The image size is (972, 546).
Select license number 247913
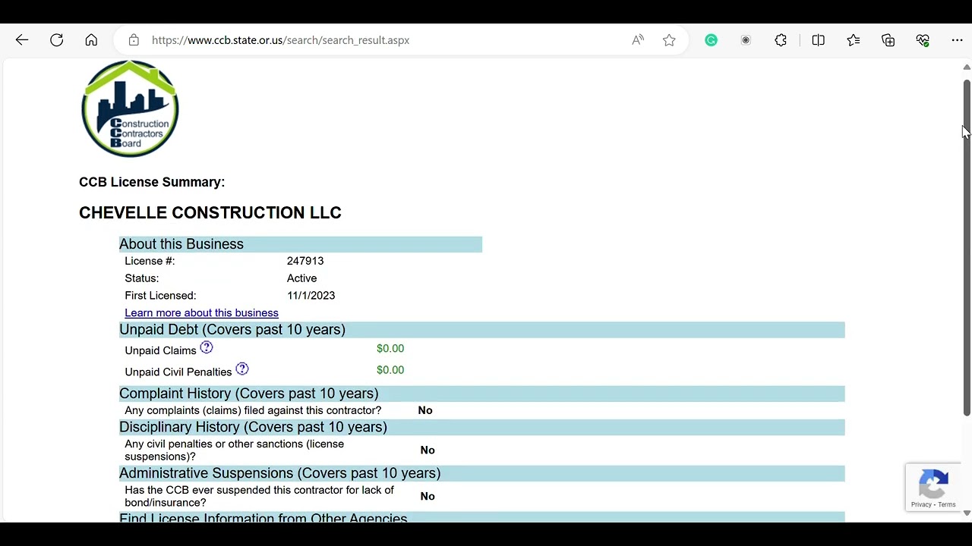pos(305,261)
